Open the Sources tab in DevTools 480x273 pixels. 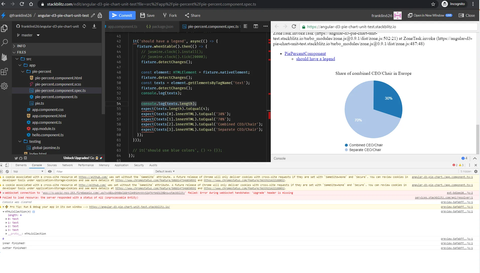pos(52,165)
